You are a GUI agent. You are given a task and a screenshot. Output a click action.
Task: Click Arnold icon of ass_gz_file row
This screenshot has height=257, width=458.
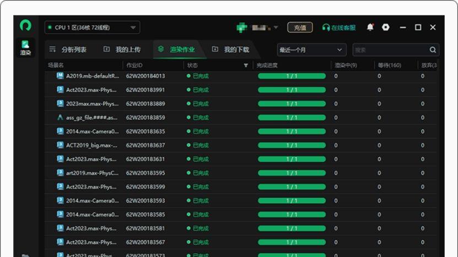pos(60,118)
